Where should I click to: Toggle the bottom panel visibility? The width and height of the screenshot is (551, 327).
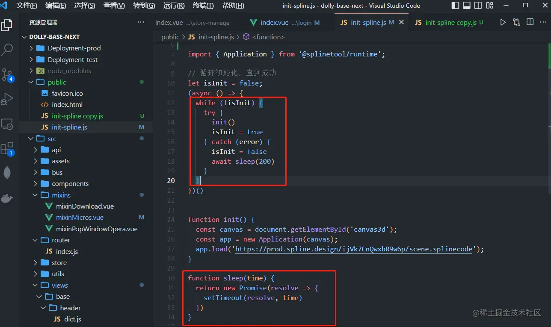(x=467, y=6)
